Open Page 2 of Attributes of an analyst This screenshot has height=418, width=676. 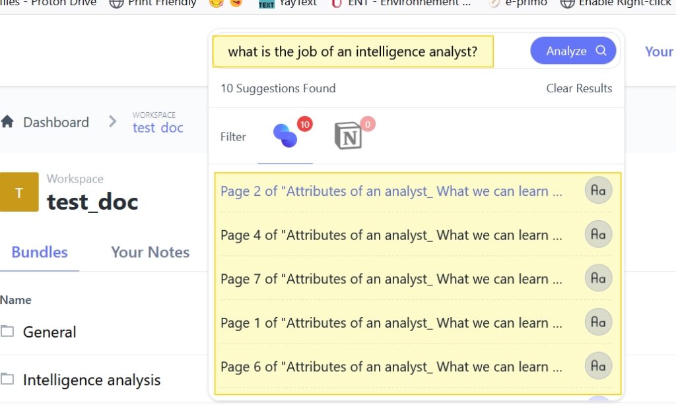point(391,191)
